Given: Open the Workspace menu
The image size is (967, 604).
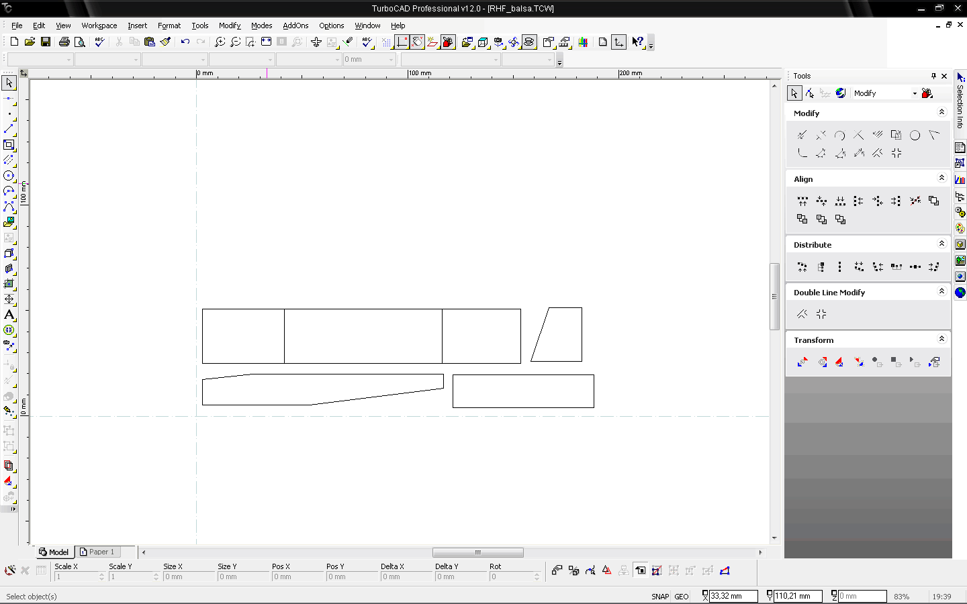Looking at the screenshot, I should (99, 26).
